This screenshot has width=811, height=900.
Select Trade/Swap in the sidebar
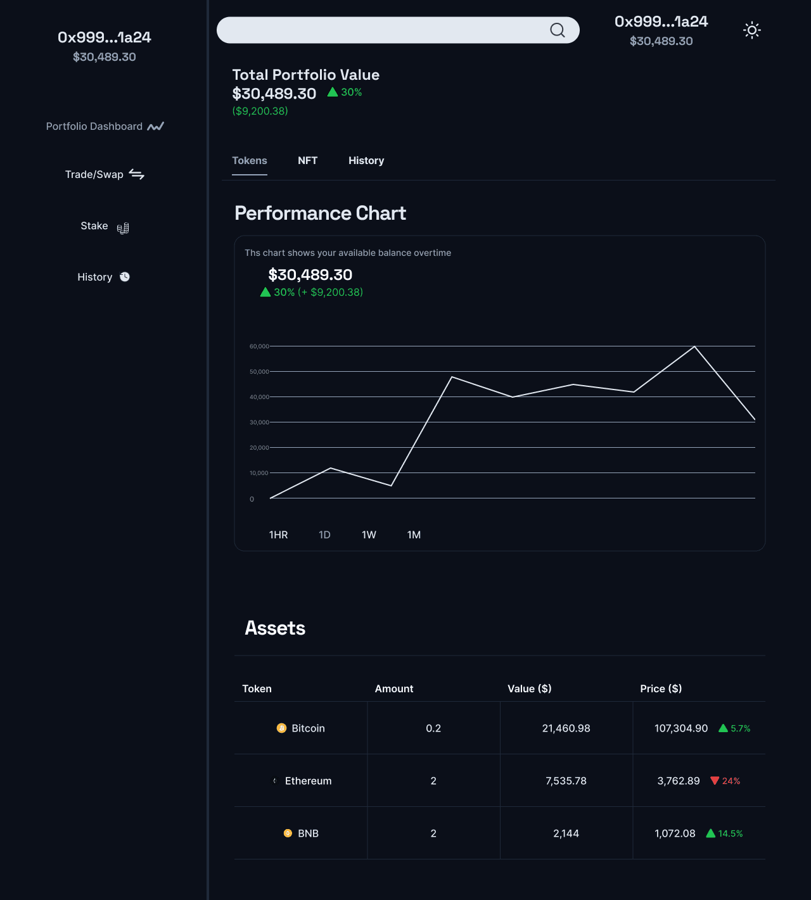coord(95,174)
